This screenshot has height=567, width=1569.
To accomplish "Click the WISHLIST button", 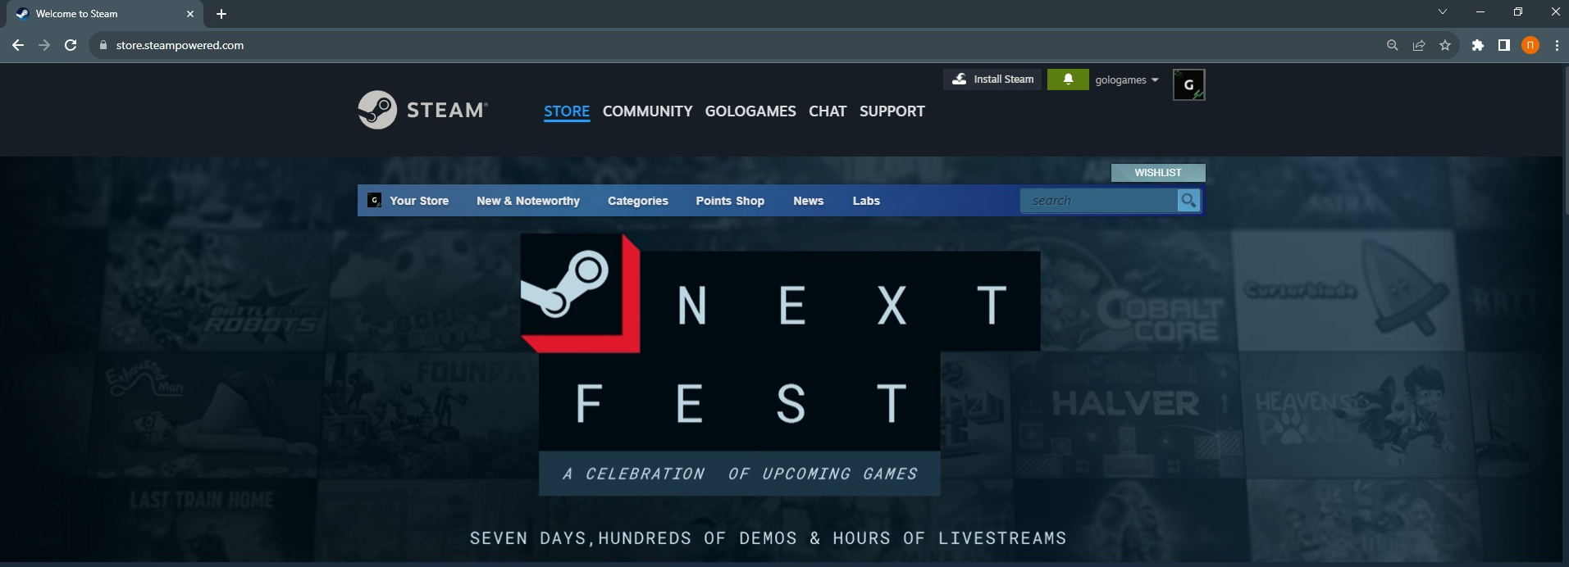I will coord(1158,172).
